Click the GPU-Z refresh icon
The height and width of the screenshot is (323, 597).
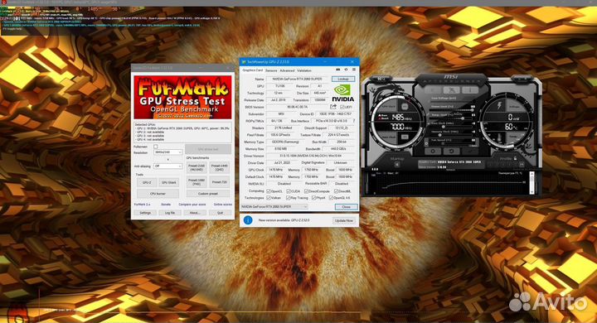[346, 70]
